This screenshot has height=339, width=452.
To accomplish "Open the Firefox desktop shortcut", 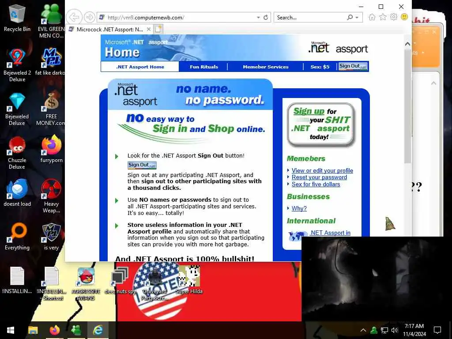I will (51, 149).
